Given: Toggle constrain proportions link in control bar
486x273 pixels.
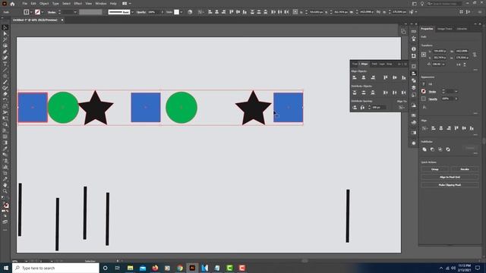Looking at the screenshot, I should [378, 12].
